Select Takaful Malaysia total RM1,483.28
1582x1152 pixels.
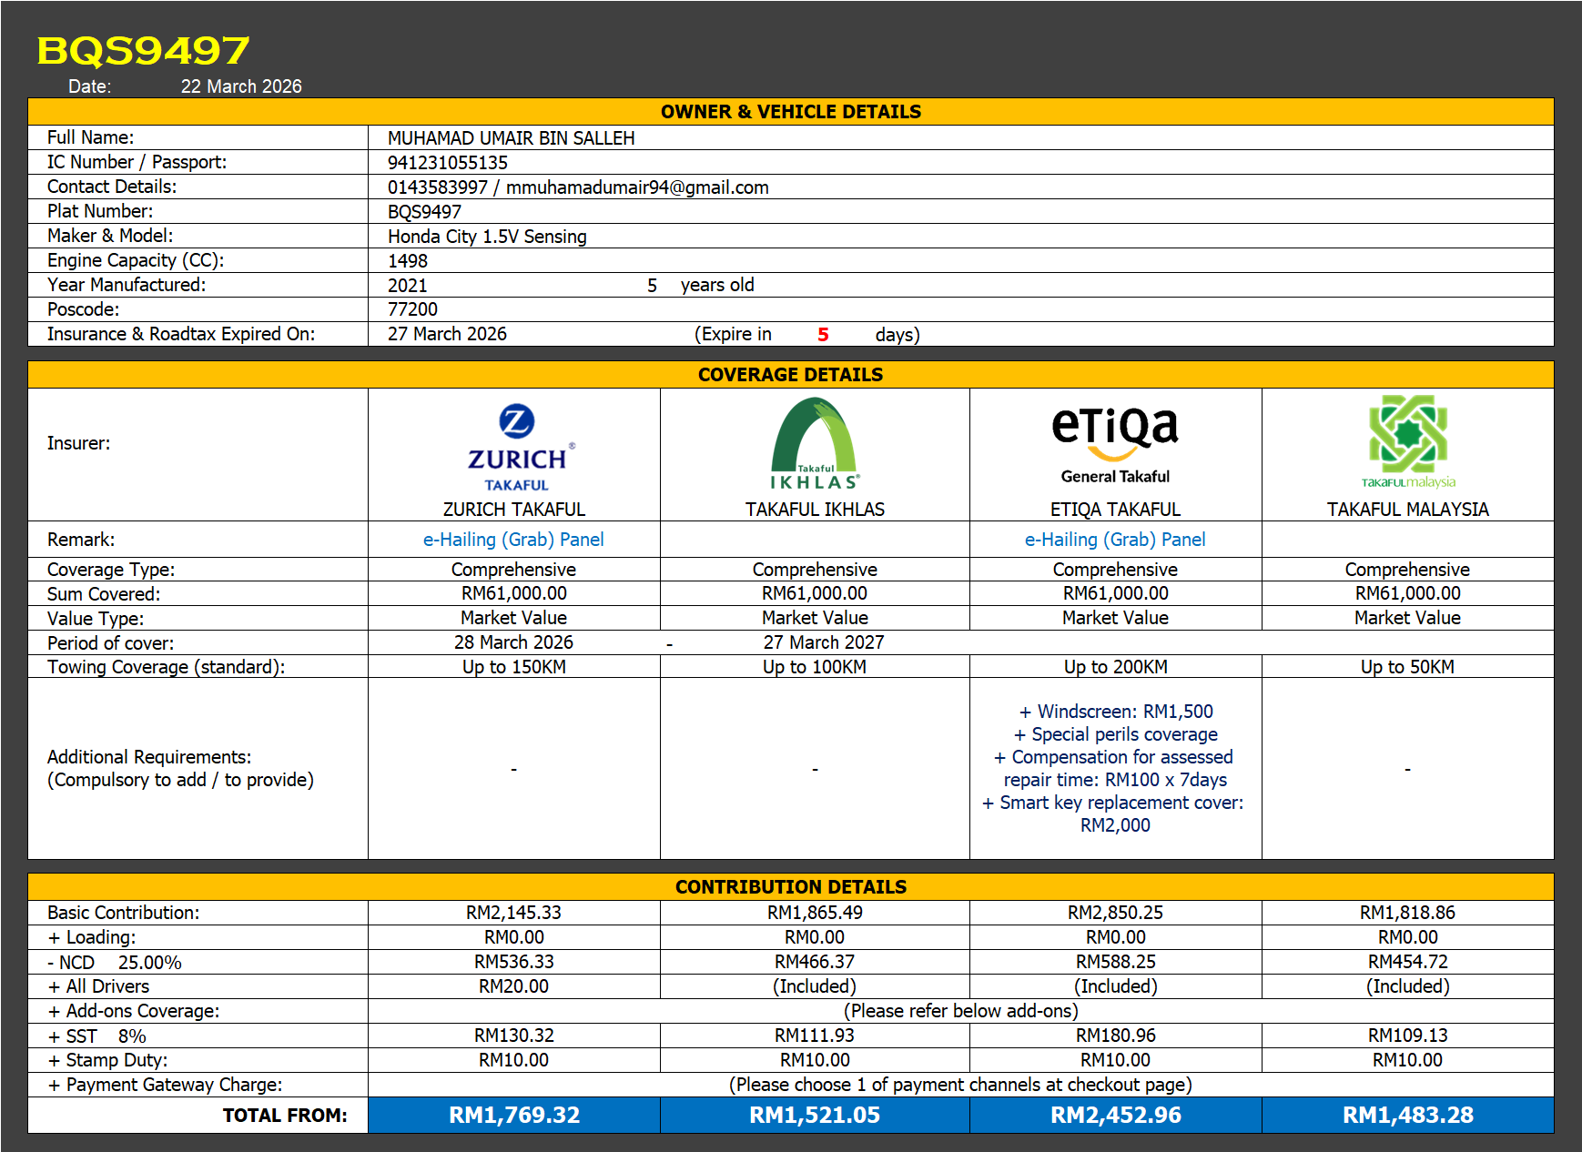[x=1407, y=1115]
